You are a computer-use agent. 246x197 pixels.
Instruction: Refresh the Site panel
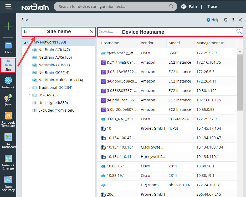pyautogui.click(x=225, y=20)
